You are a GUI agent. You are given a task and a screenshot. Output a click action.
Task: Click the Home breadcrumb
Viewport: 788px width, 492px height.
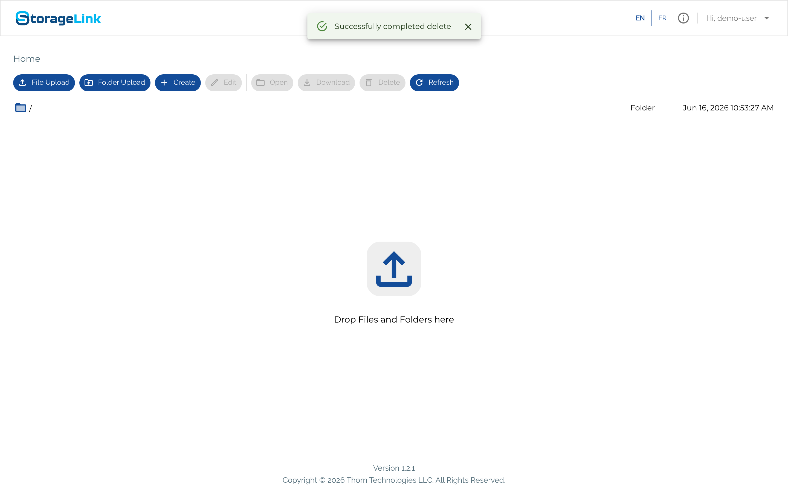27,59
